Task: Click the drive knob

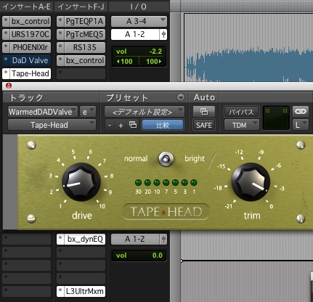Action: tap(81, 182)
